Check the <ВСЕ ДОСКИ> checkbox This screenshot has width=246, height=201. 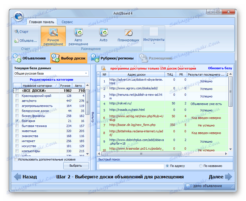pos(17,91)
